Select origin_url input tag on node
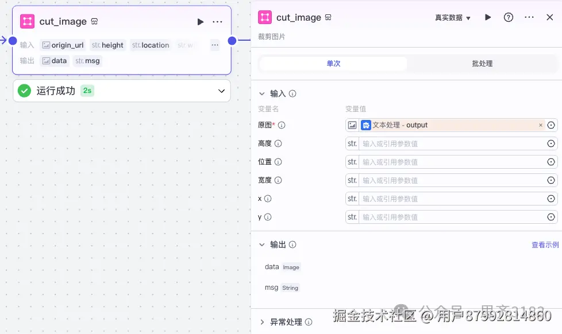Screen dimensions: 562x334 (x=63, y=45)
